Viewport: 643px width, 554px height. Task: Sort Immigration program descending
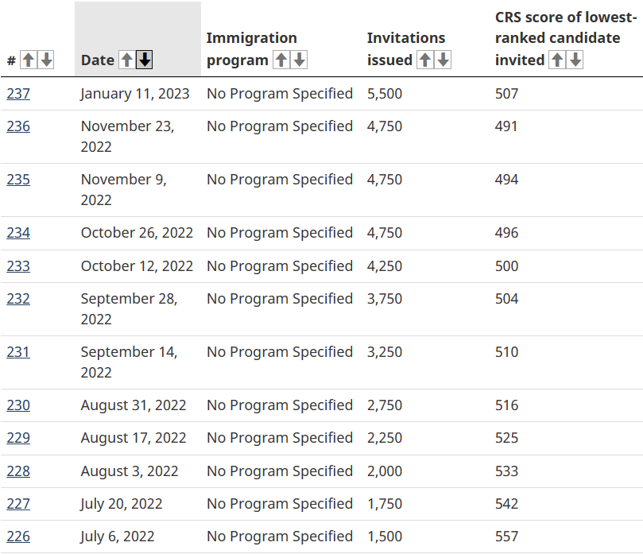pos(300,60)
